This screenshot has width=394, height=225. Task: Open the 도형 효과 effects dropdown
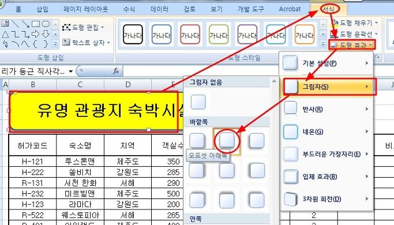352,45
